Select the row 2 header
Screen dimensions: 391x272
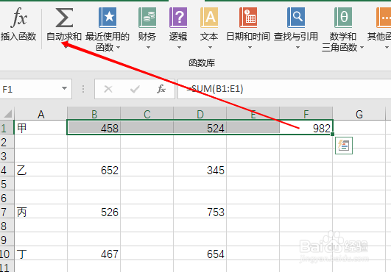click(x=7, y=142)
